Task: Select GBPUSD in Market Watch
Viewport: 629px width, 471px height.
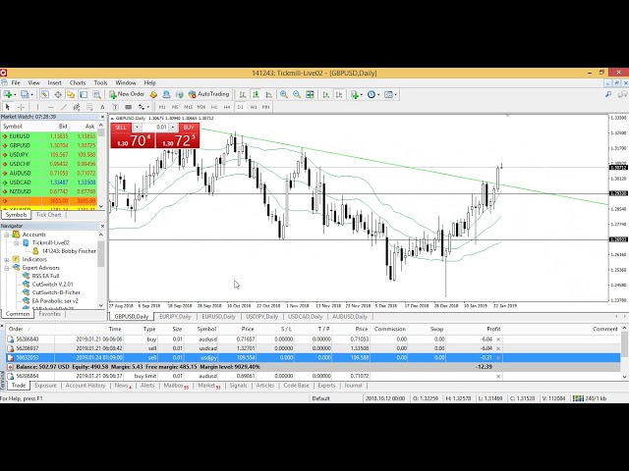Action: pyautogui.click(x=18, y=144)
